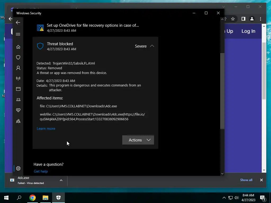Click Chrome back arrow button

coord(11,19)
